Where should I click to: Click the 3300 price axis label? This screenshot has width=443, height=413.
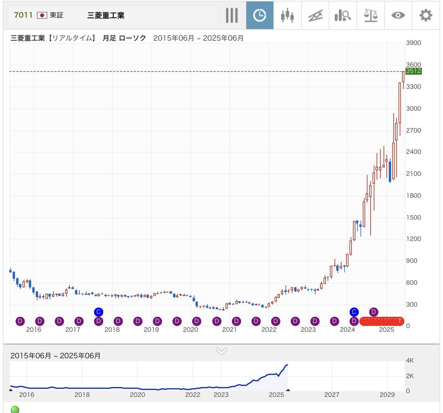pyautogui.click(x=413, y=87)
